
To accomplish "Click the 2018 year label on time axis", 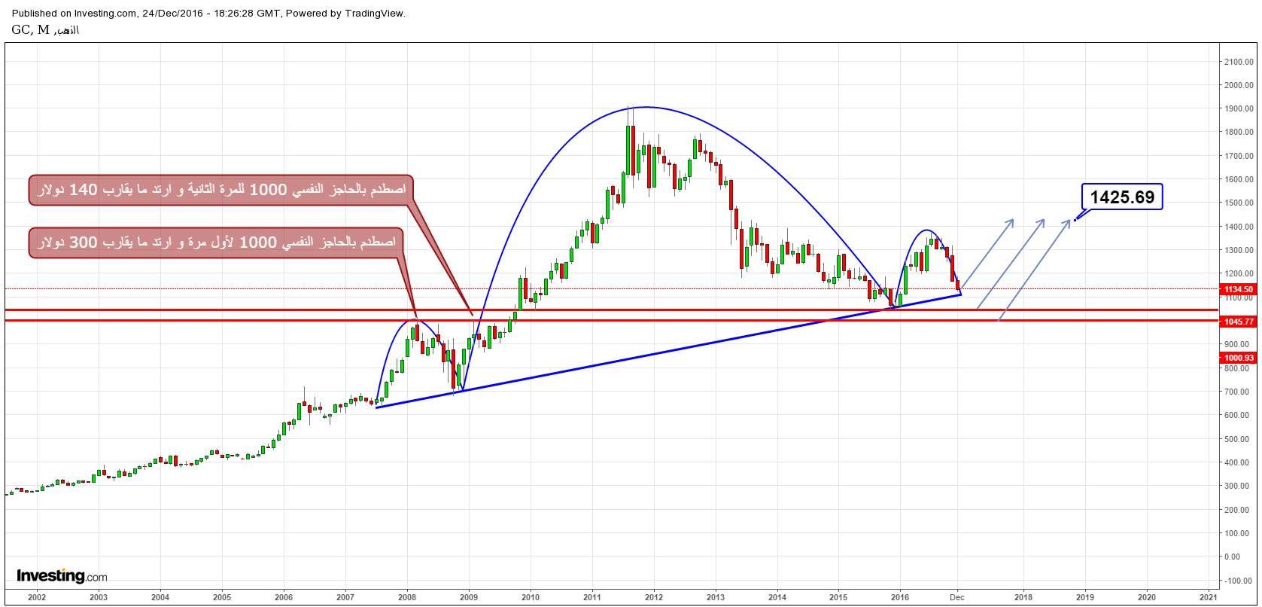I will [x=1023, y=596].
